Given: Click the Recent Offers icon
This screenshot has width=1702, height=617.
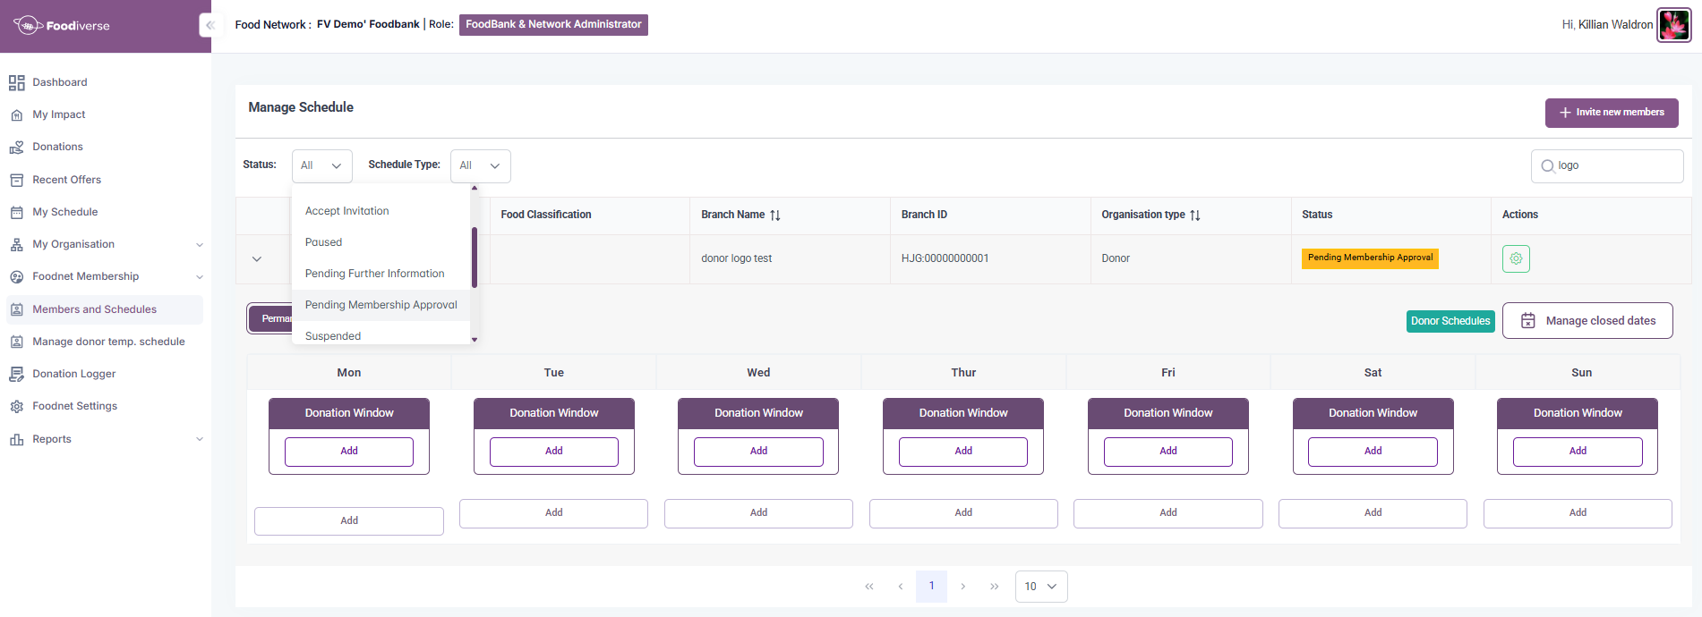Looking at the screenshot, I should 16,180.
